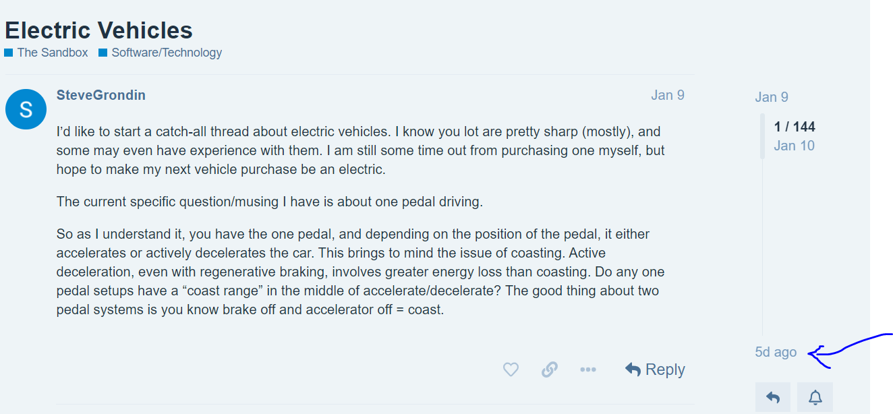This screenshot has width=893, height=414.
Task: Click the Software/Technology blue category square
Action: [103, 53]
